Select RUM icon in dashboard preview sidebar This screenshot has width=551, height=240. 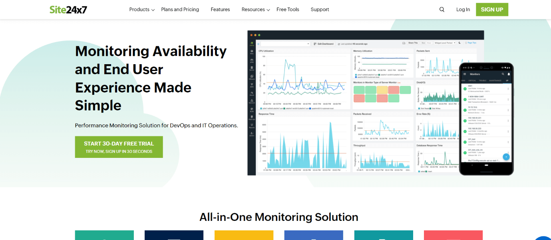(x=252, y=109)
